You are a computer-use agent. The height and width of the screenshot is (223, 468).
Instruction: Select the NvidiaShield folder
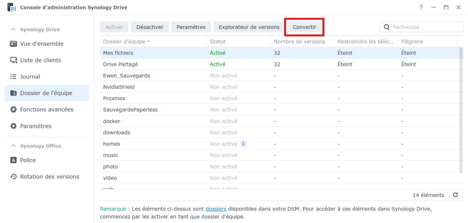pyautogui.click(x=279, y=87)
